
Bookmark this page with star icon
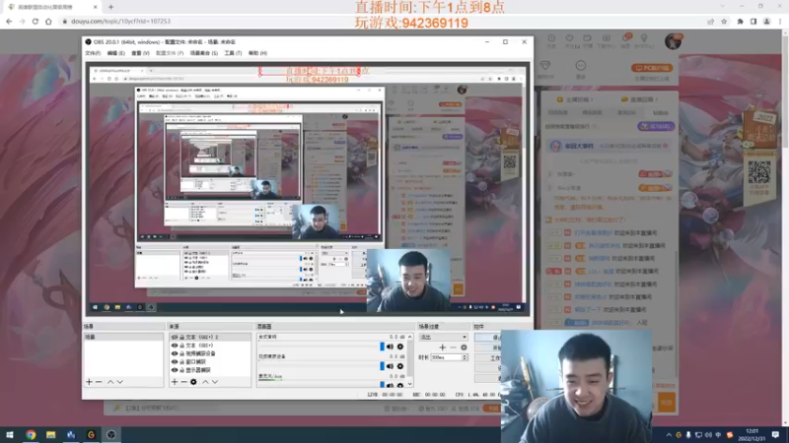[724, 22]
